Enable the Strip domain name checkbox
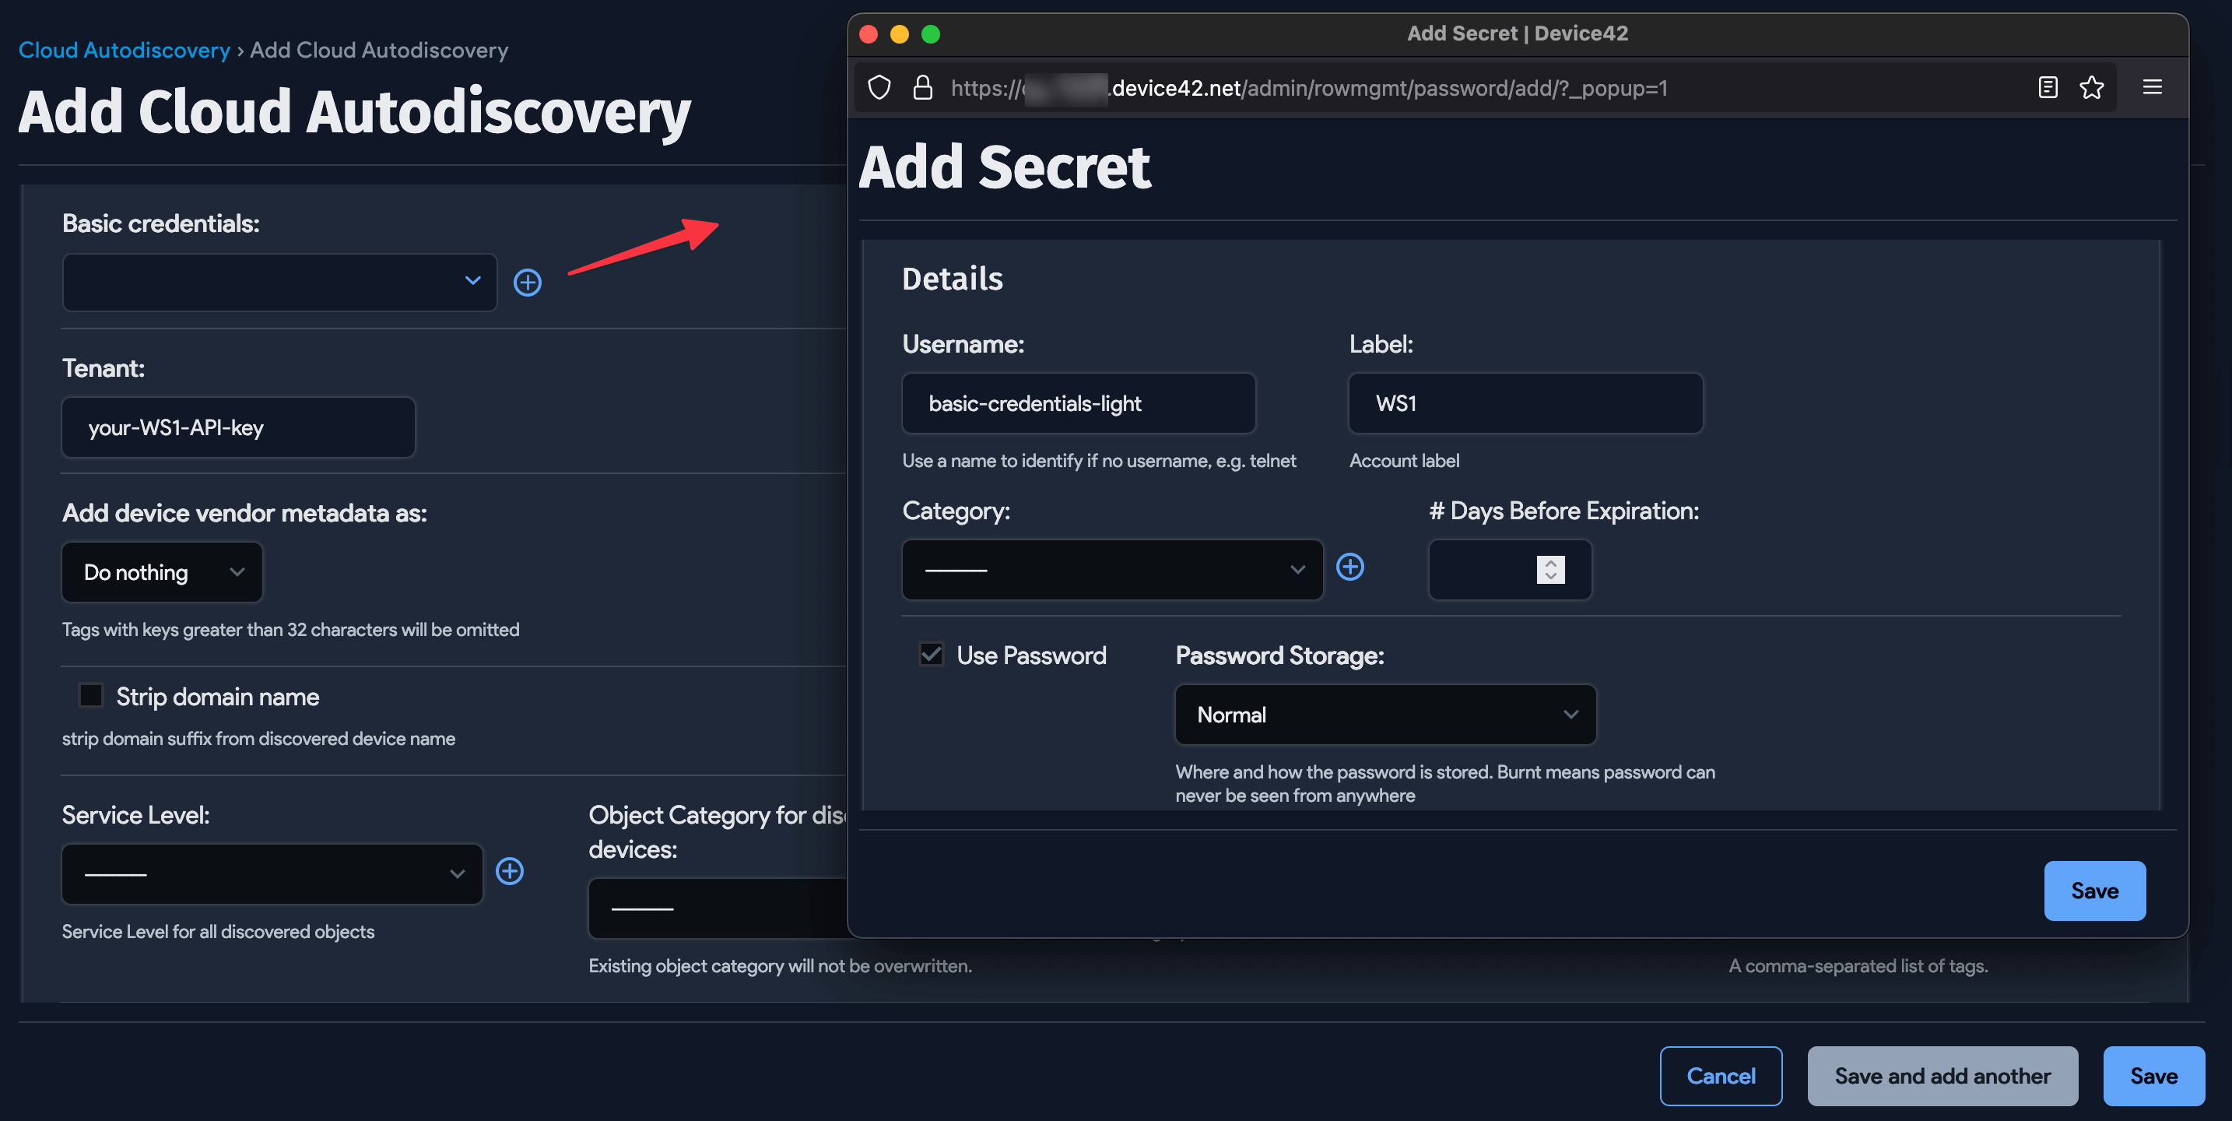Image resolution: width=2232 pixels, height=1121 pixels. 90,695
